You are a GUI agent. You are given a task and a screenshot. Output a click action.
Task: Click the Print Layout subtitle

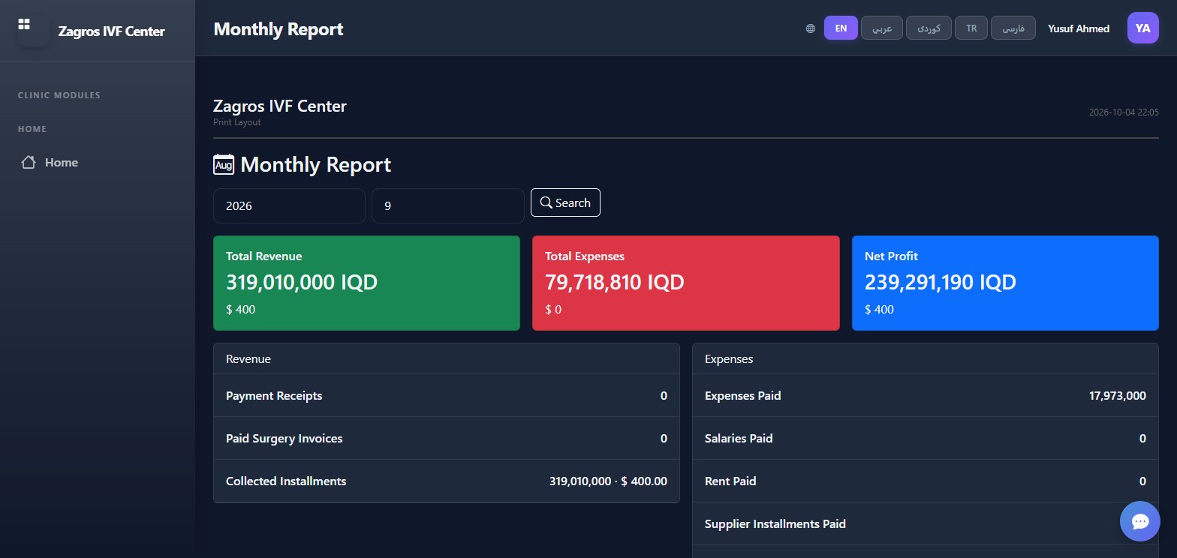point(237,122)
